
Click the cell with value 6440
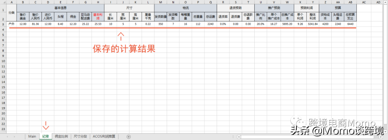point(350,24)
